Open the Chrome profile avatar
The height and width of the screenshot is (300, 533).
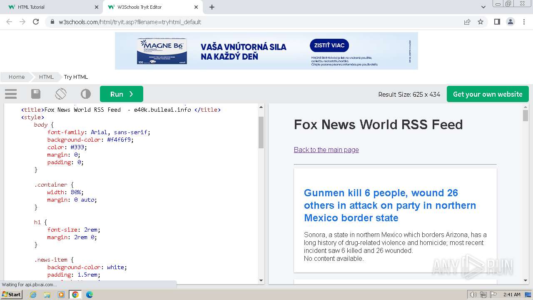[x=511, y=22]
